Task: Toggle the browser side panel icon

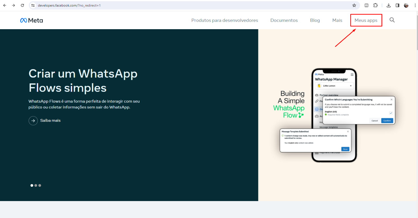Action: click(397, 5)
